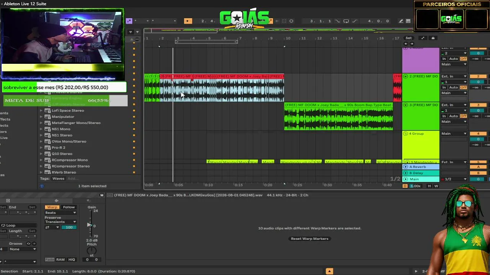Image resolution: width=490 pixels, height=275 pixels.
Task: Click the OVox Mono/Stereo plugin icon
Action: 47,141
